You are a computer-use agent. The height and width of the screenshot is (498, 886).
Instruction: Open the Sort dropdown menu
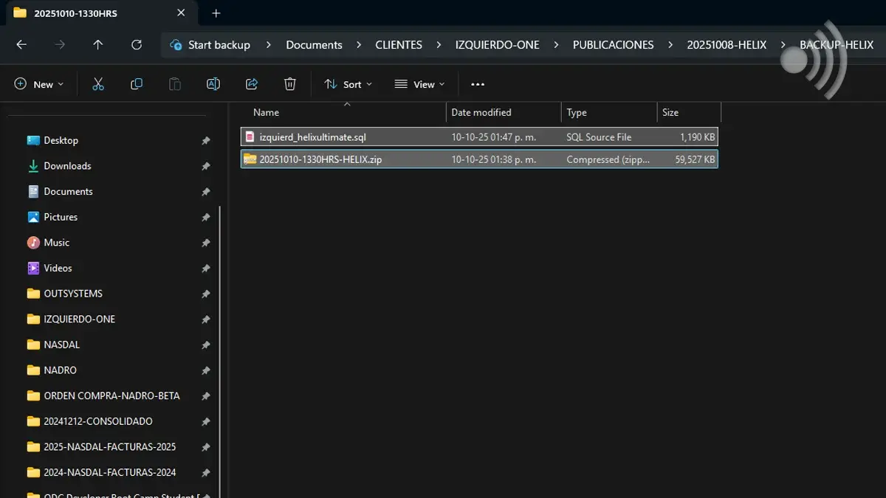pyautogui.click(x=348, y=84)
